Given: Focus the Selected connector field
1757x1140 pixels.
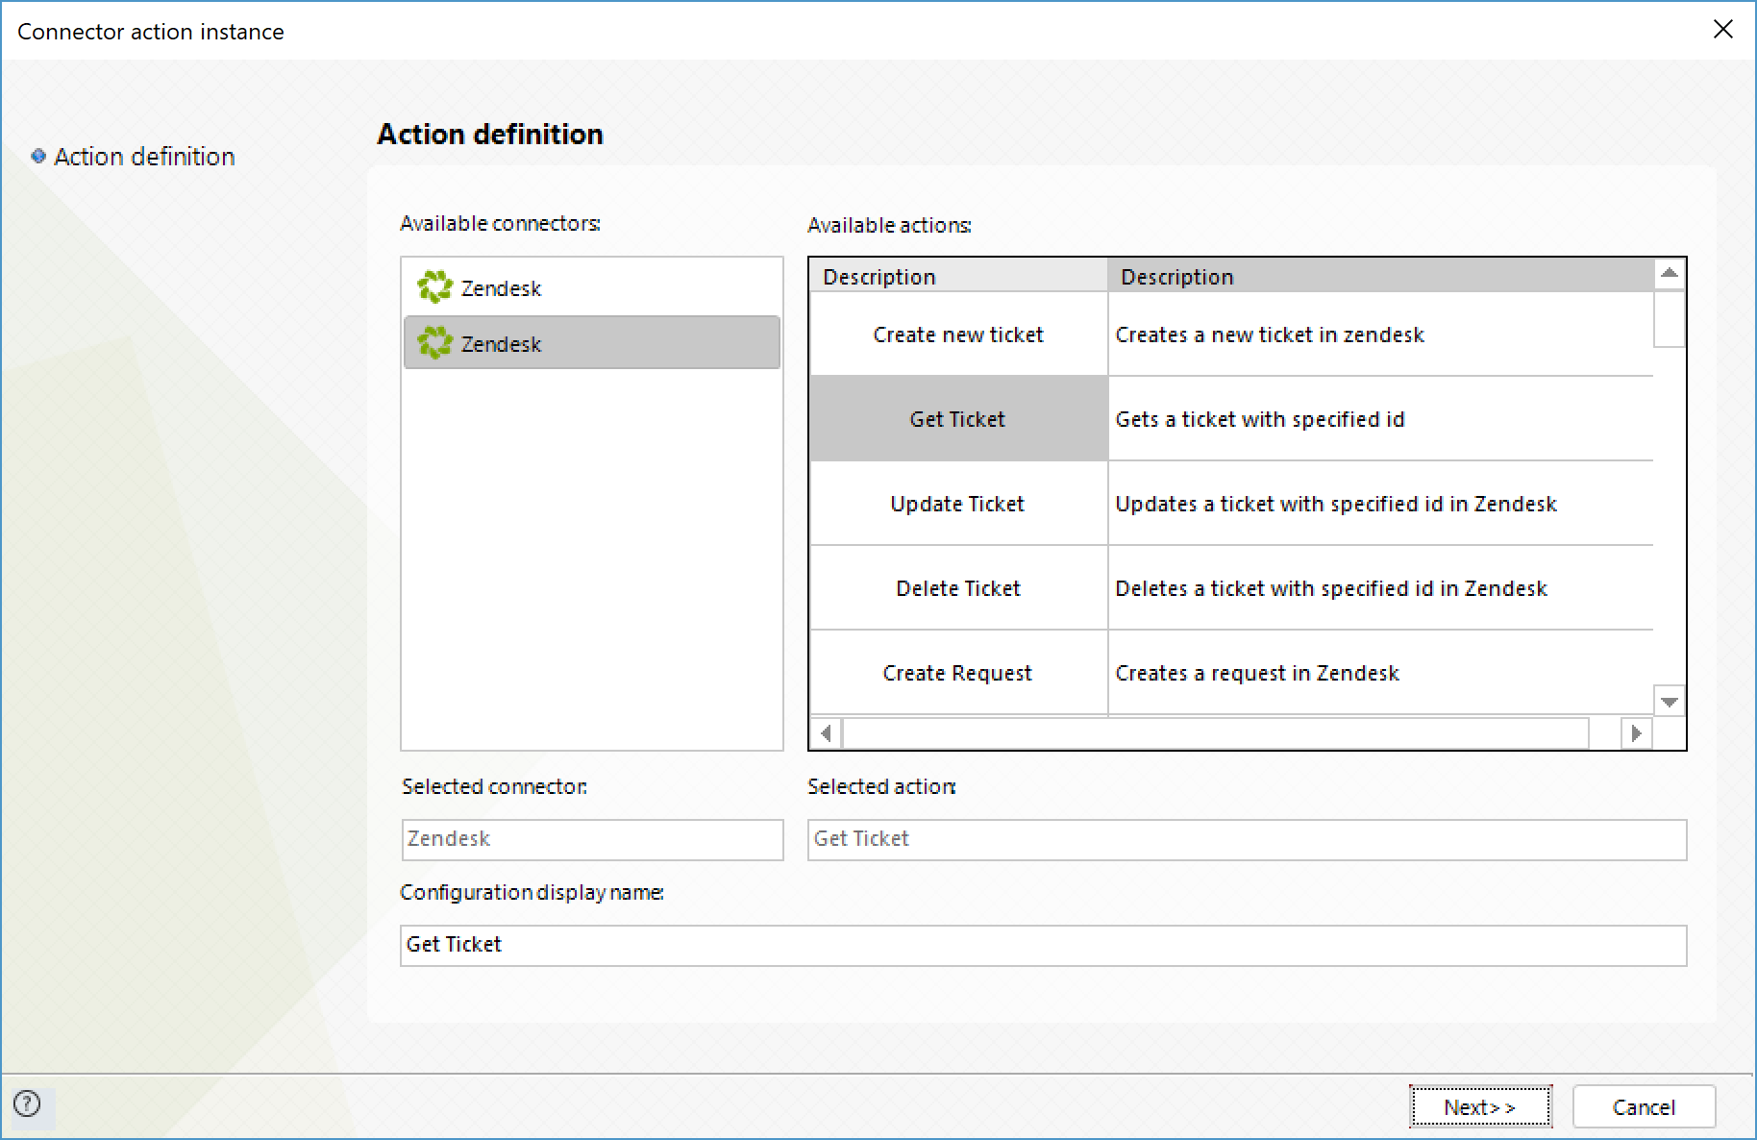Looking at the screenshot, I should [x=592, y=839].
